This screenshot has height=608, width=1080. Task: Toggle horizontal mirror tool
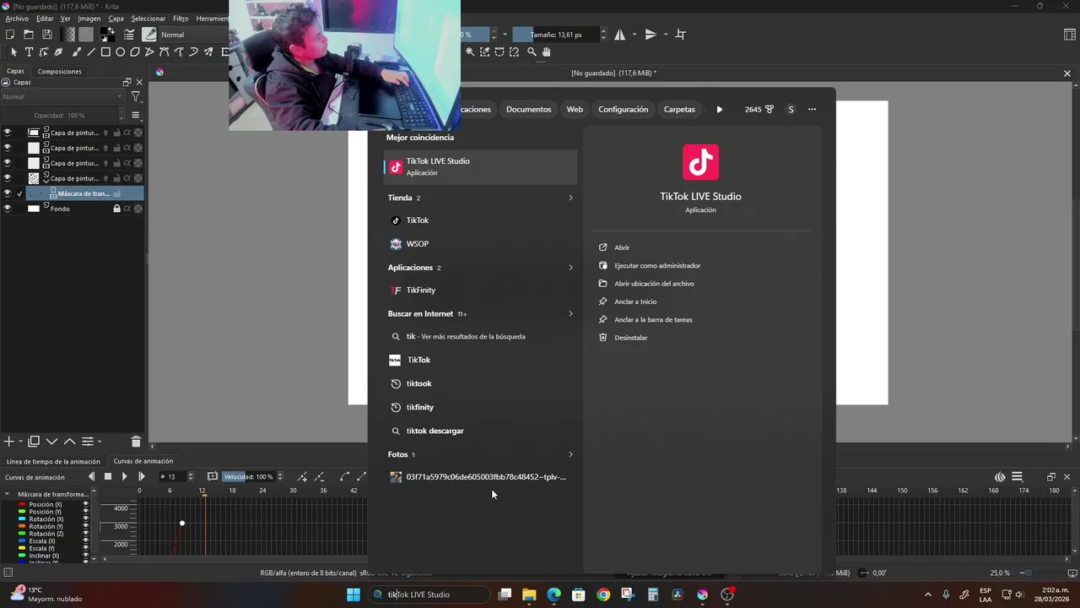(620, 35)
